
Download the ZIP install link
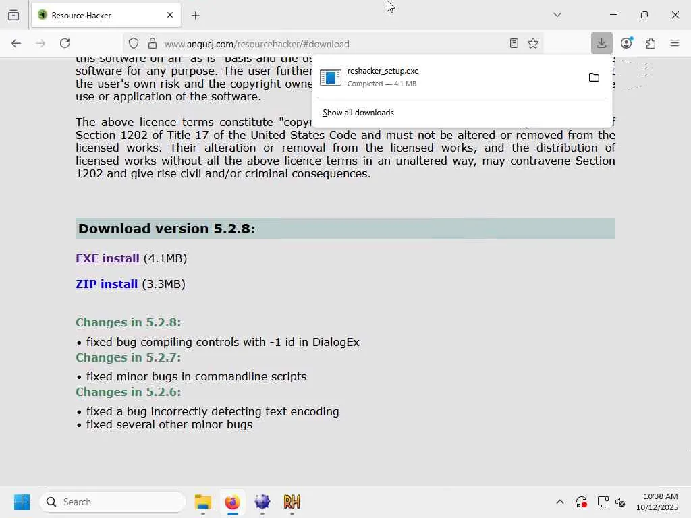[107, 284]
